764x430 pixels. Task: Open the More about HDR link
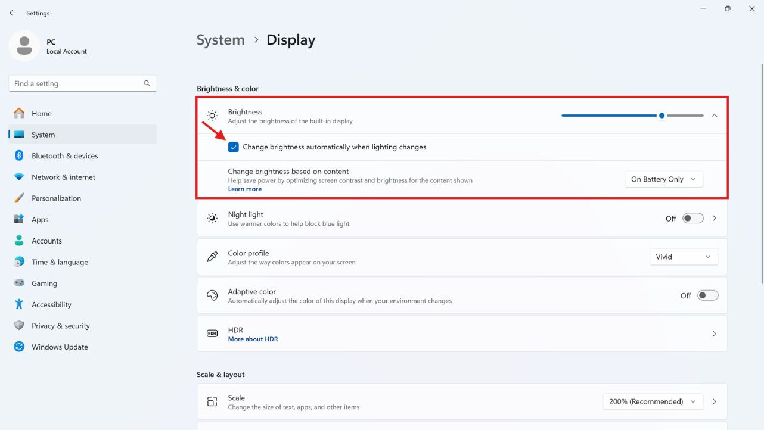[253, 339]
